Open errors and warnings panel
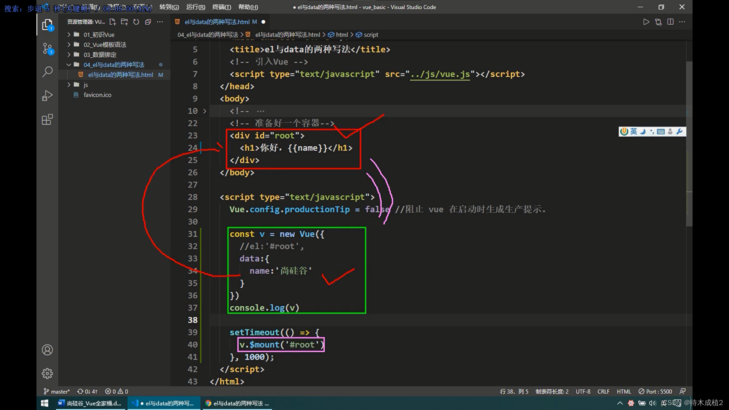Image resolution: width=729 pixels, height=410 pixels. pyautogui.click(x=117, y=391)
